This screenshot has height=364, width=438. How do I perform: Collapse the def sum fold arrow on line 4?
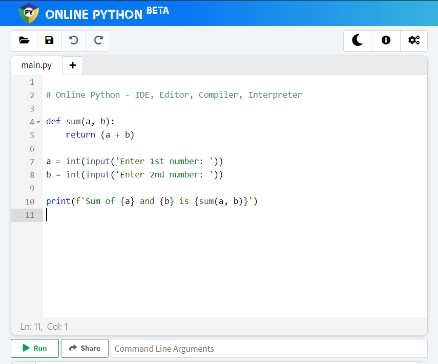[38, 122]
